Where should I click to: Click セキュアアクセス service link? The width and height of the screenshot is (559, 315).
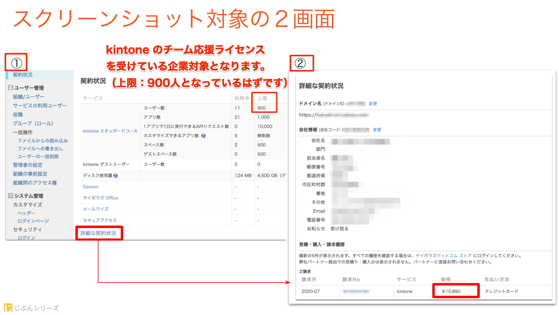100,220
